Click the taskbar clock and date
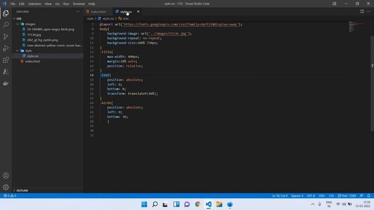374x210 pixels. tap(362, 204)
